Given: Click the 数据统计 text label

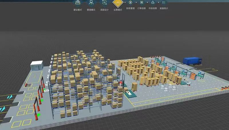Looking at the screenshot, I should (164, 8).
